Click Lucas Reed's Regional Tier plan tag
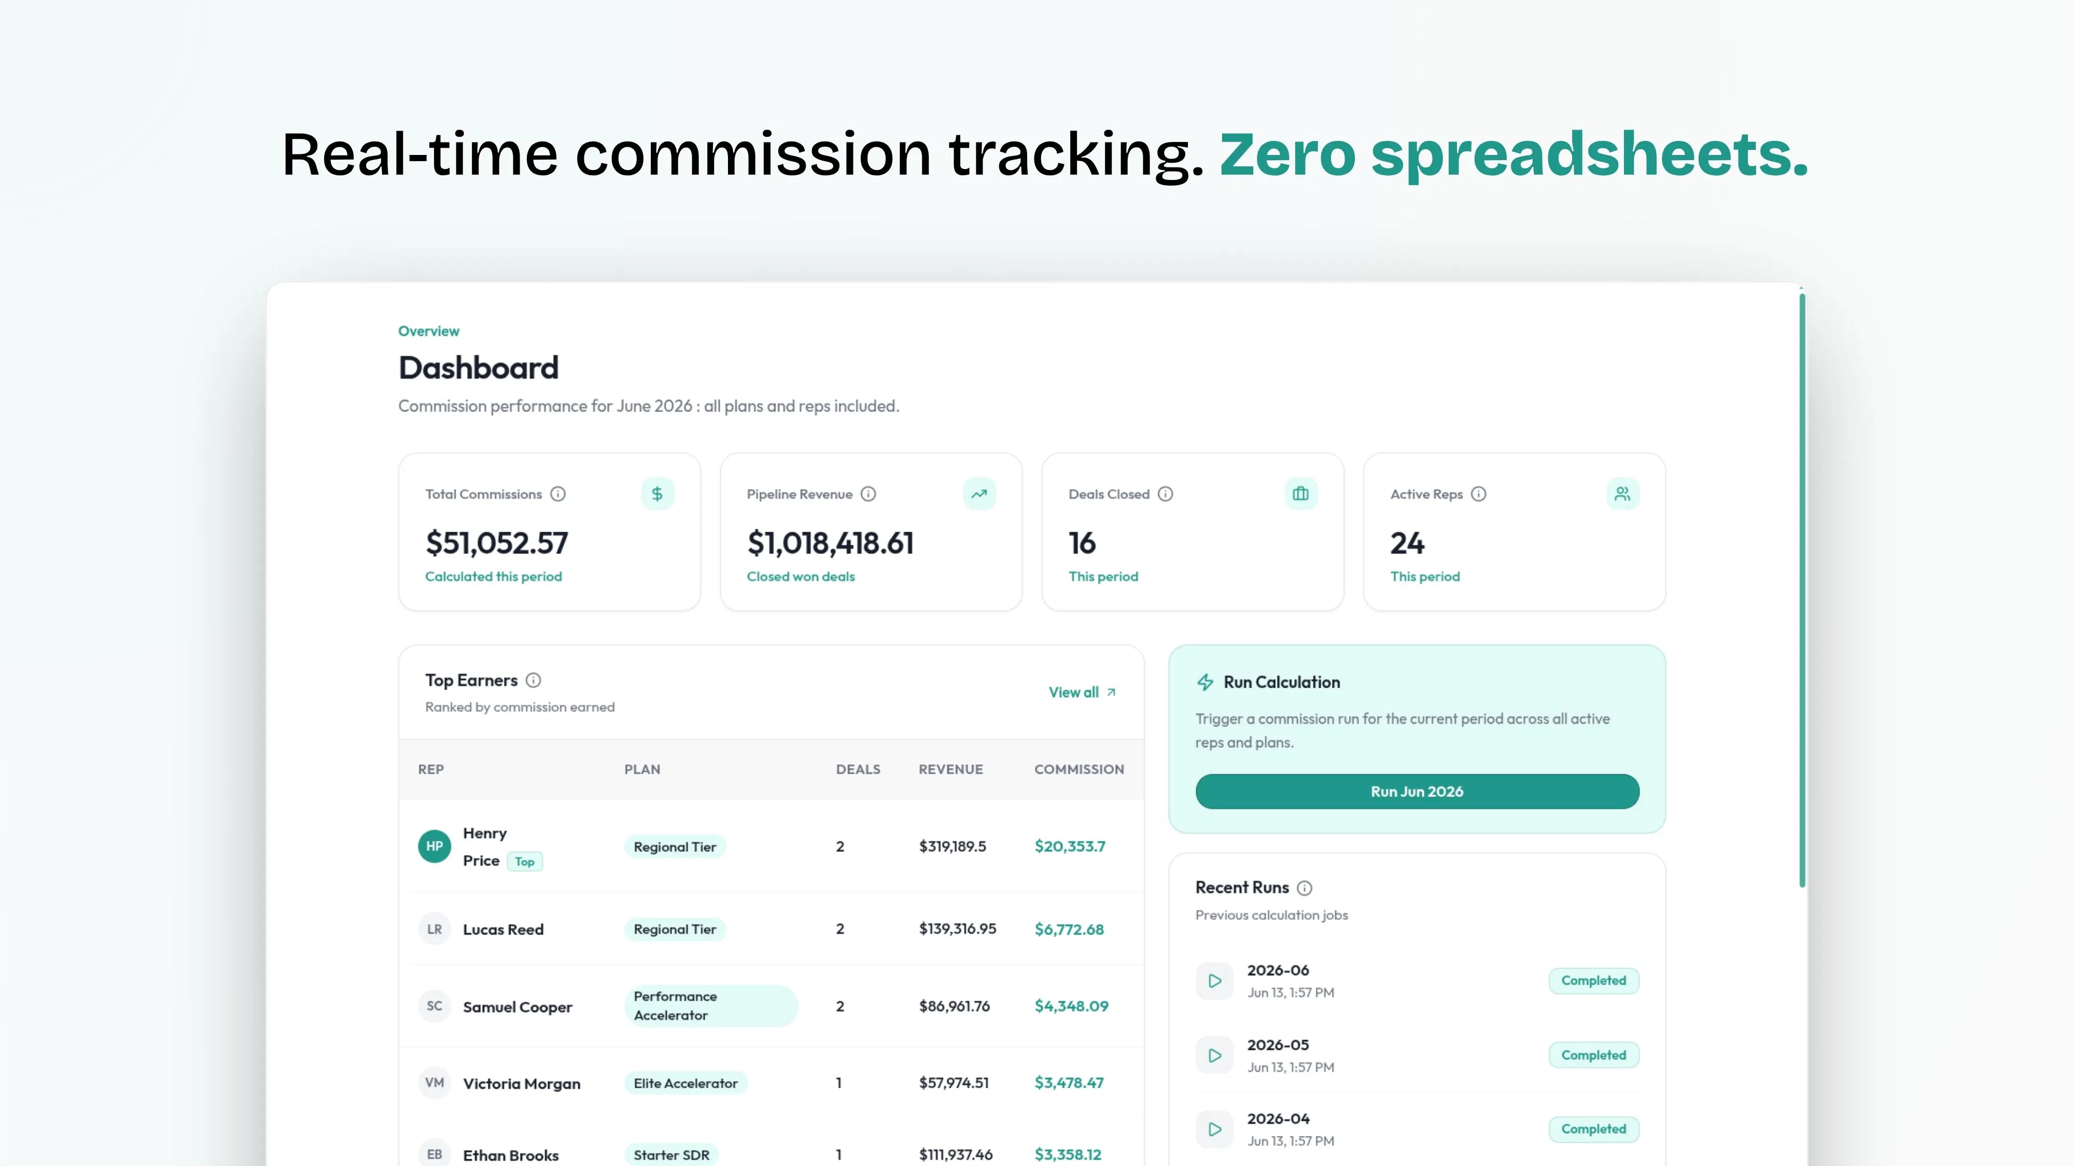2074x1166 pixels. point(675,929)
